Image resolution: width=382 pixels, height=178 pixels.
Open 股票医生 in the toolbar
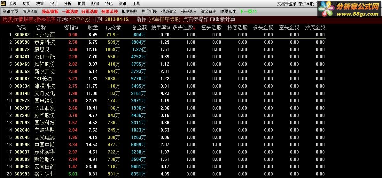pos(228,11)
